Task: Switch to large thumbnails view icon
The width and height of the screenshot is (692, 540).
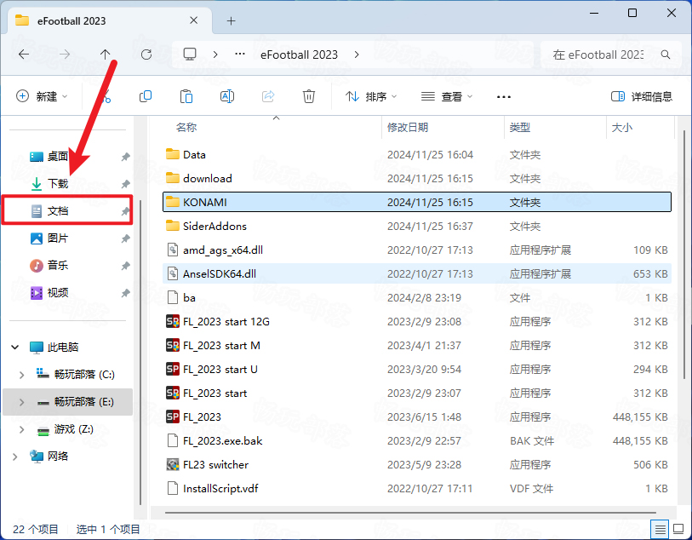Action: pyautogui.click(x=678, y=529)
